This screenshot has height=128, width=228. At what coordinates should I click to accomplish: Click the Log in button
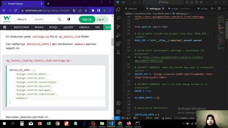[x=100, y=19]
